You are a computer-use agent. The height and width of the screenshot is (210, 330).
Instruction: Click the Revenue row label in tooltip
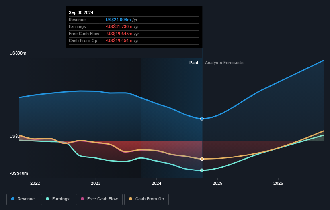77,20
